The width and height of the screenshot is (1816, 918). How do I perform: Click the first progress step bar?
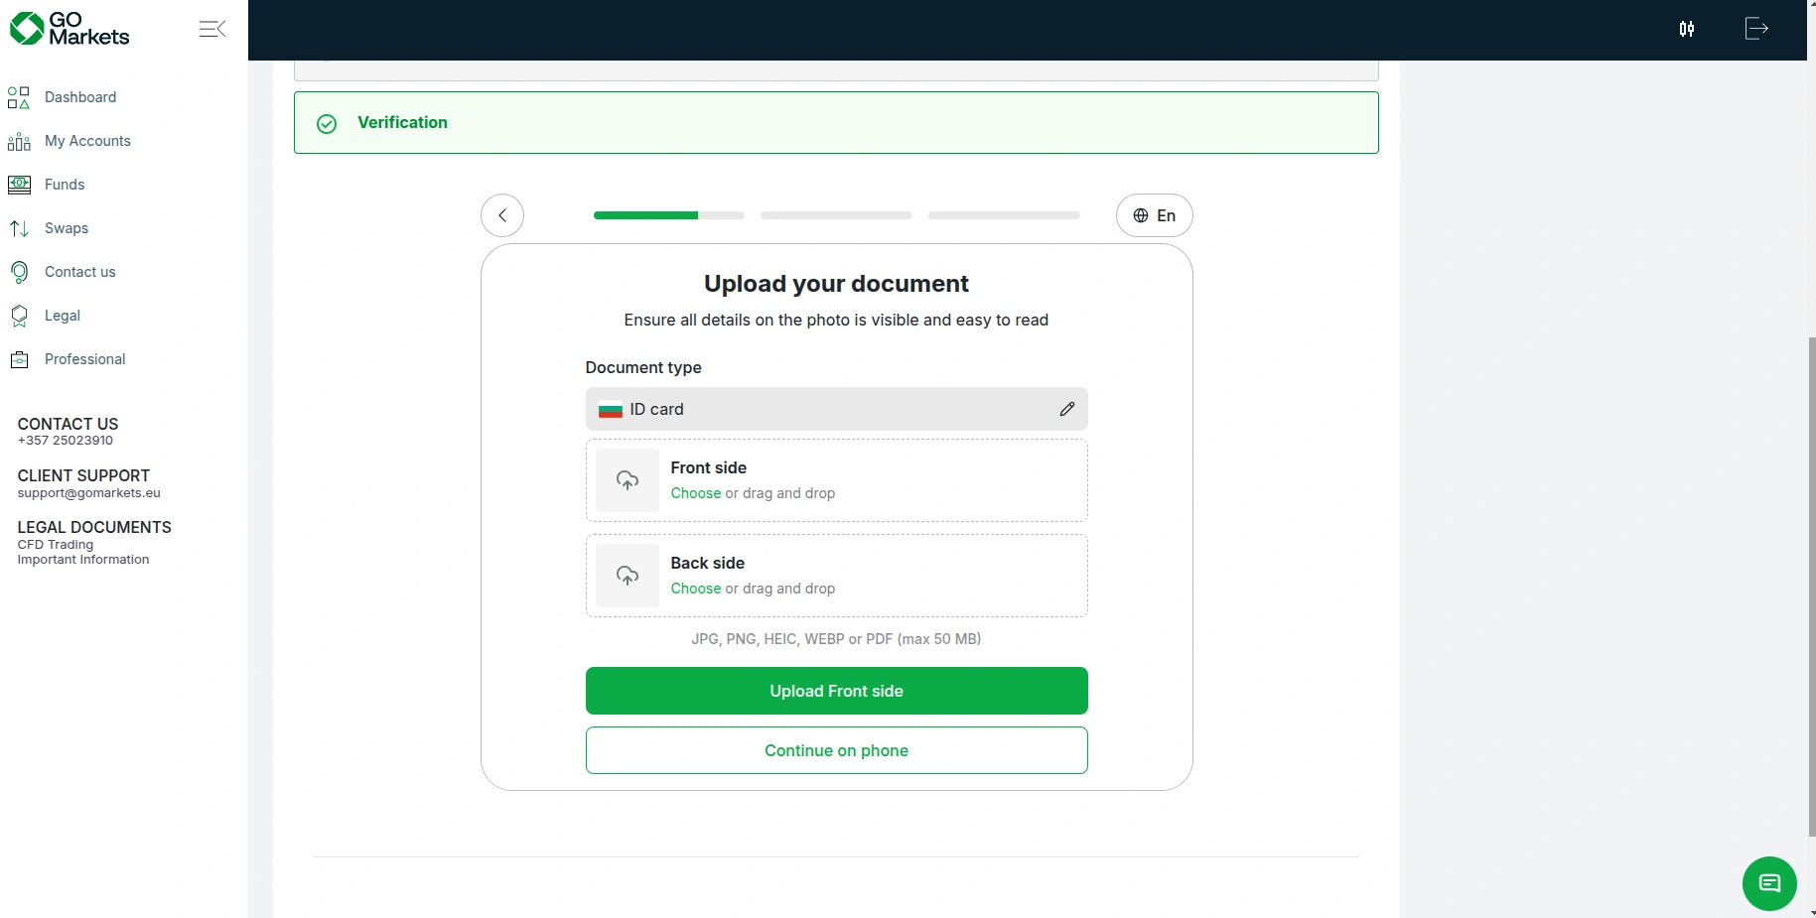(x=668, y=215)
